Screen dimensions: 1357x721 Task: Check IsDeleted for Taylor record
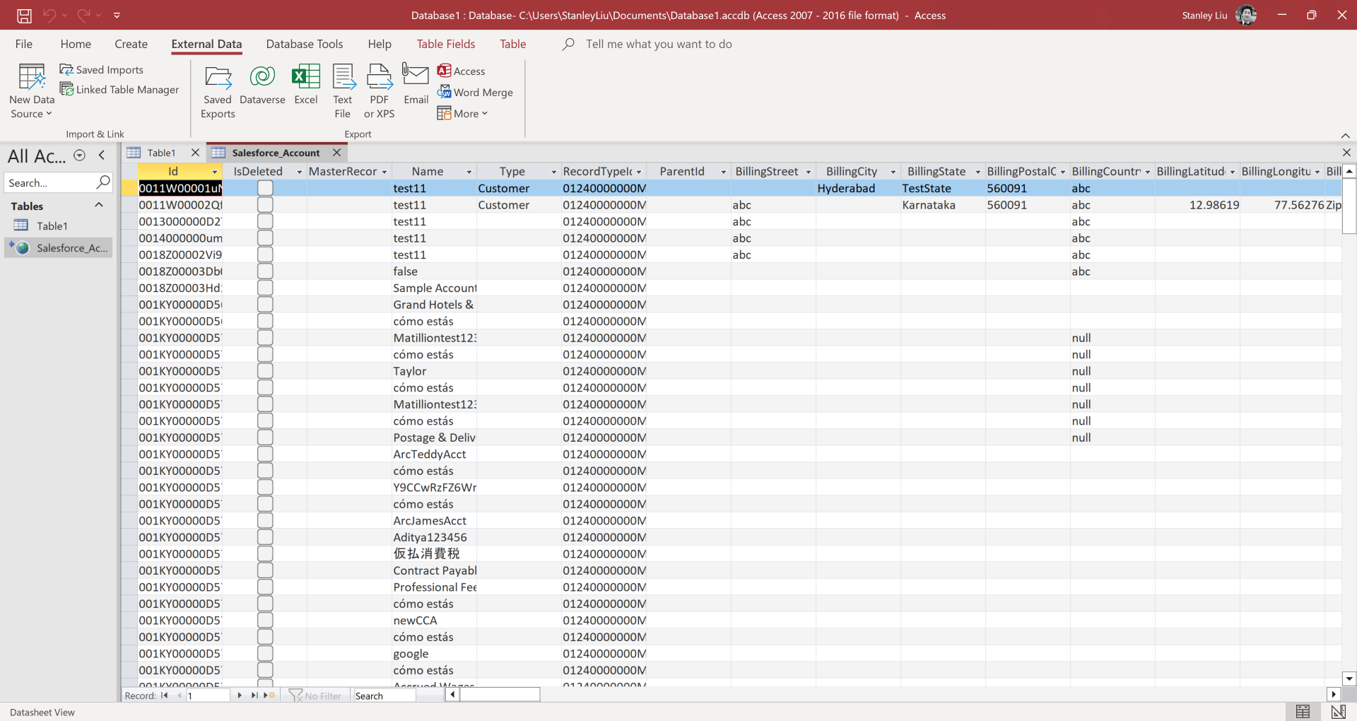coord(265,371)
